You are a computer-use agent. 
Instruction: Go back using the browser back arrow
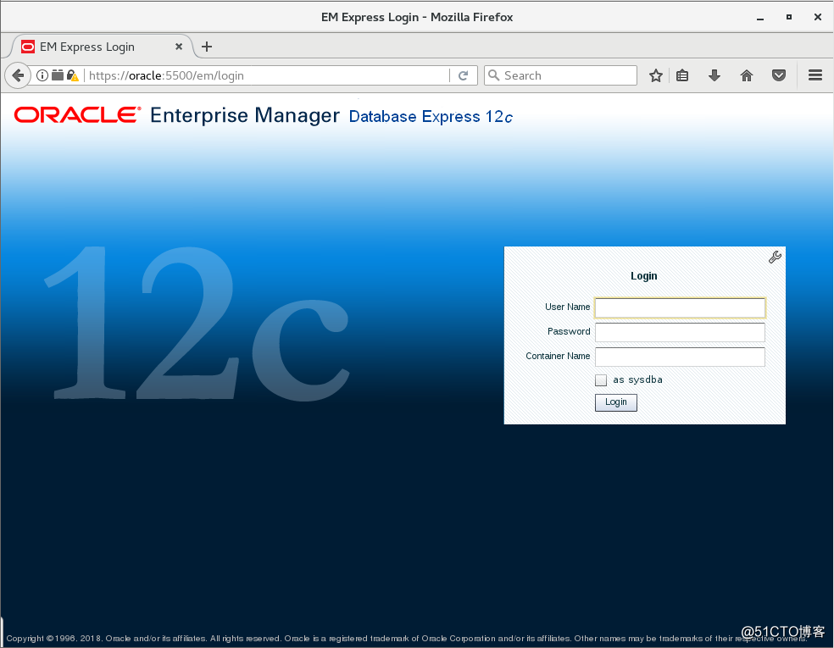point(18,75)
